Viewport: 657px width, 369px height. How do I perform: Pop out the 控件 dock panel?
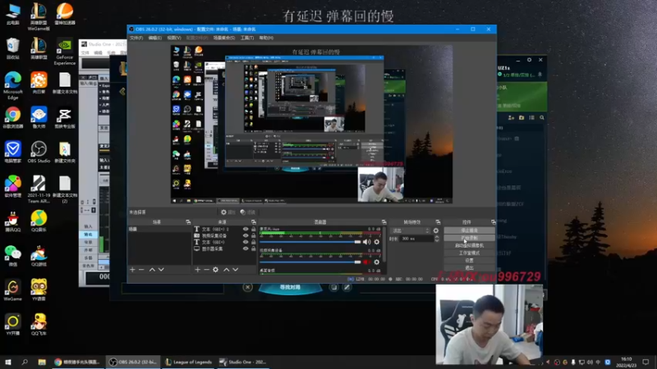click(494, 222)
